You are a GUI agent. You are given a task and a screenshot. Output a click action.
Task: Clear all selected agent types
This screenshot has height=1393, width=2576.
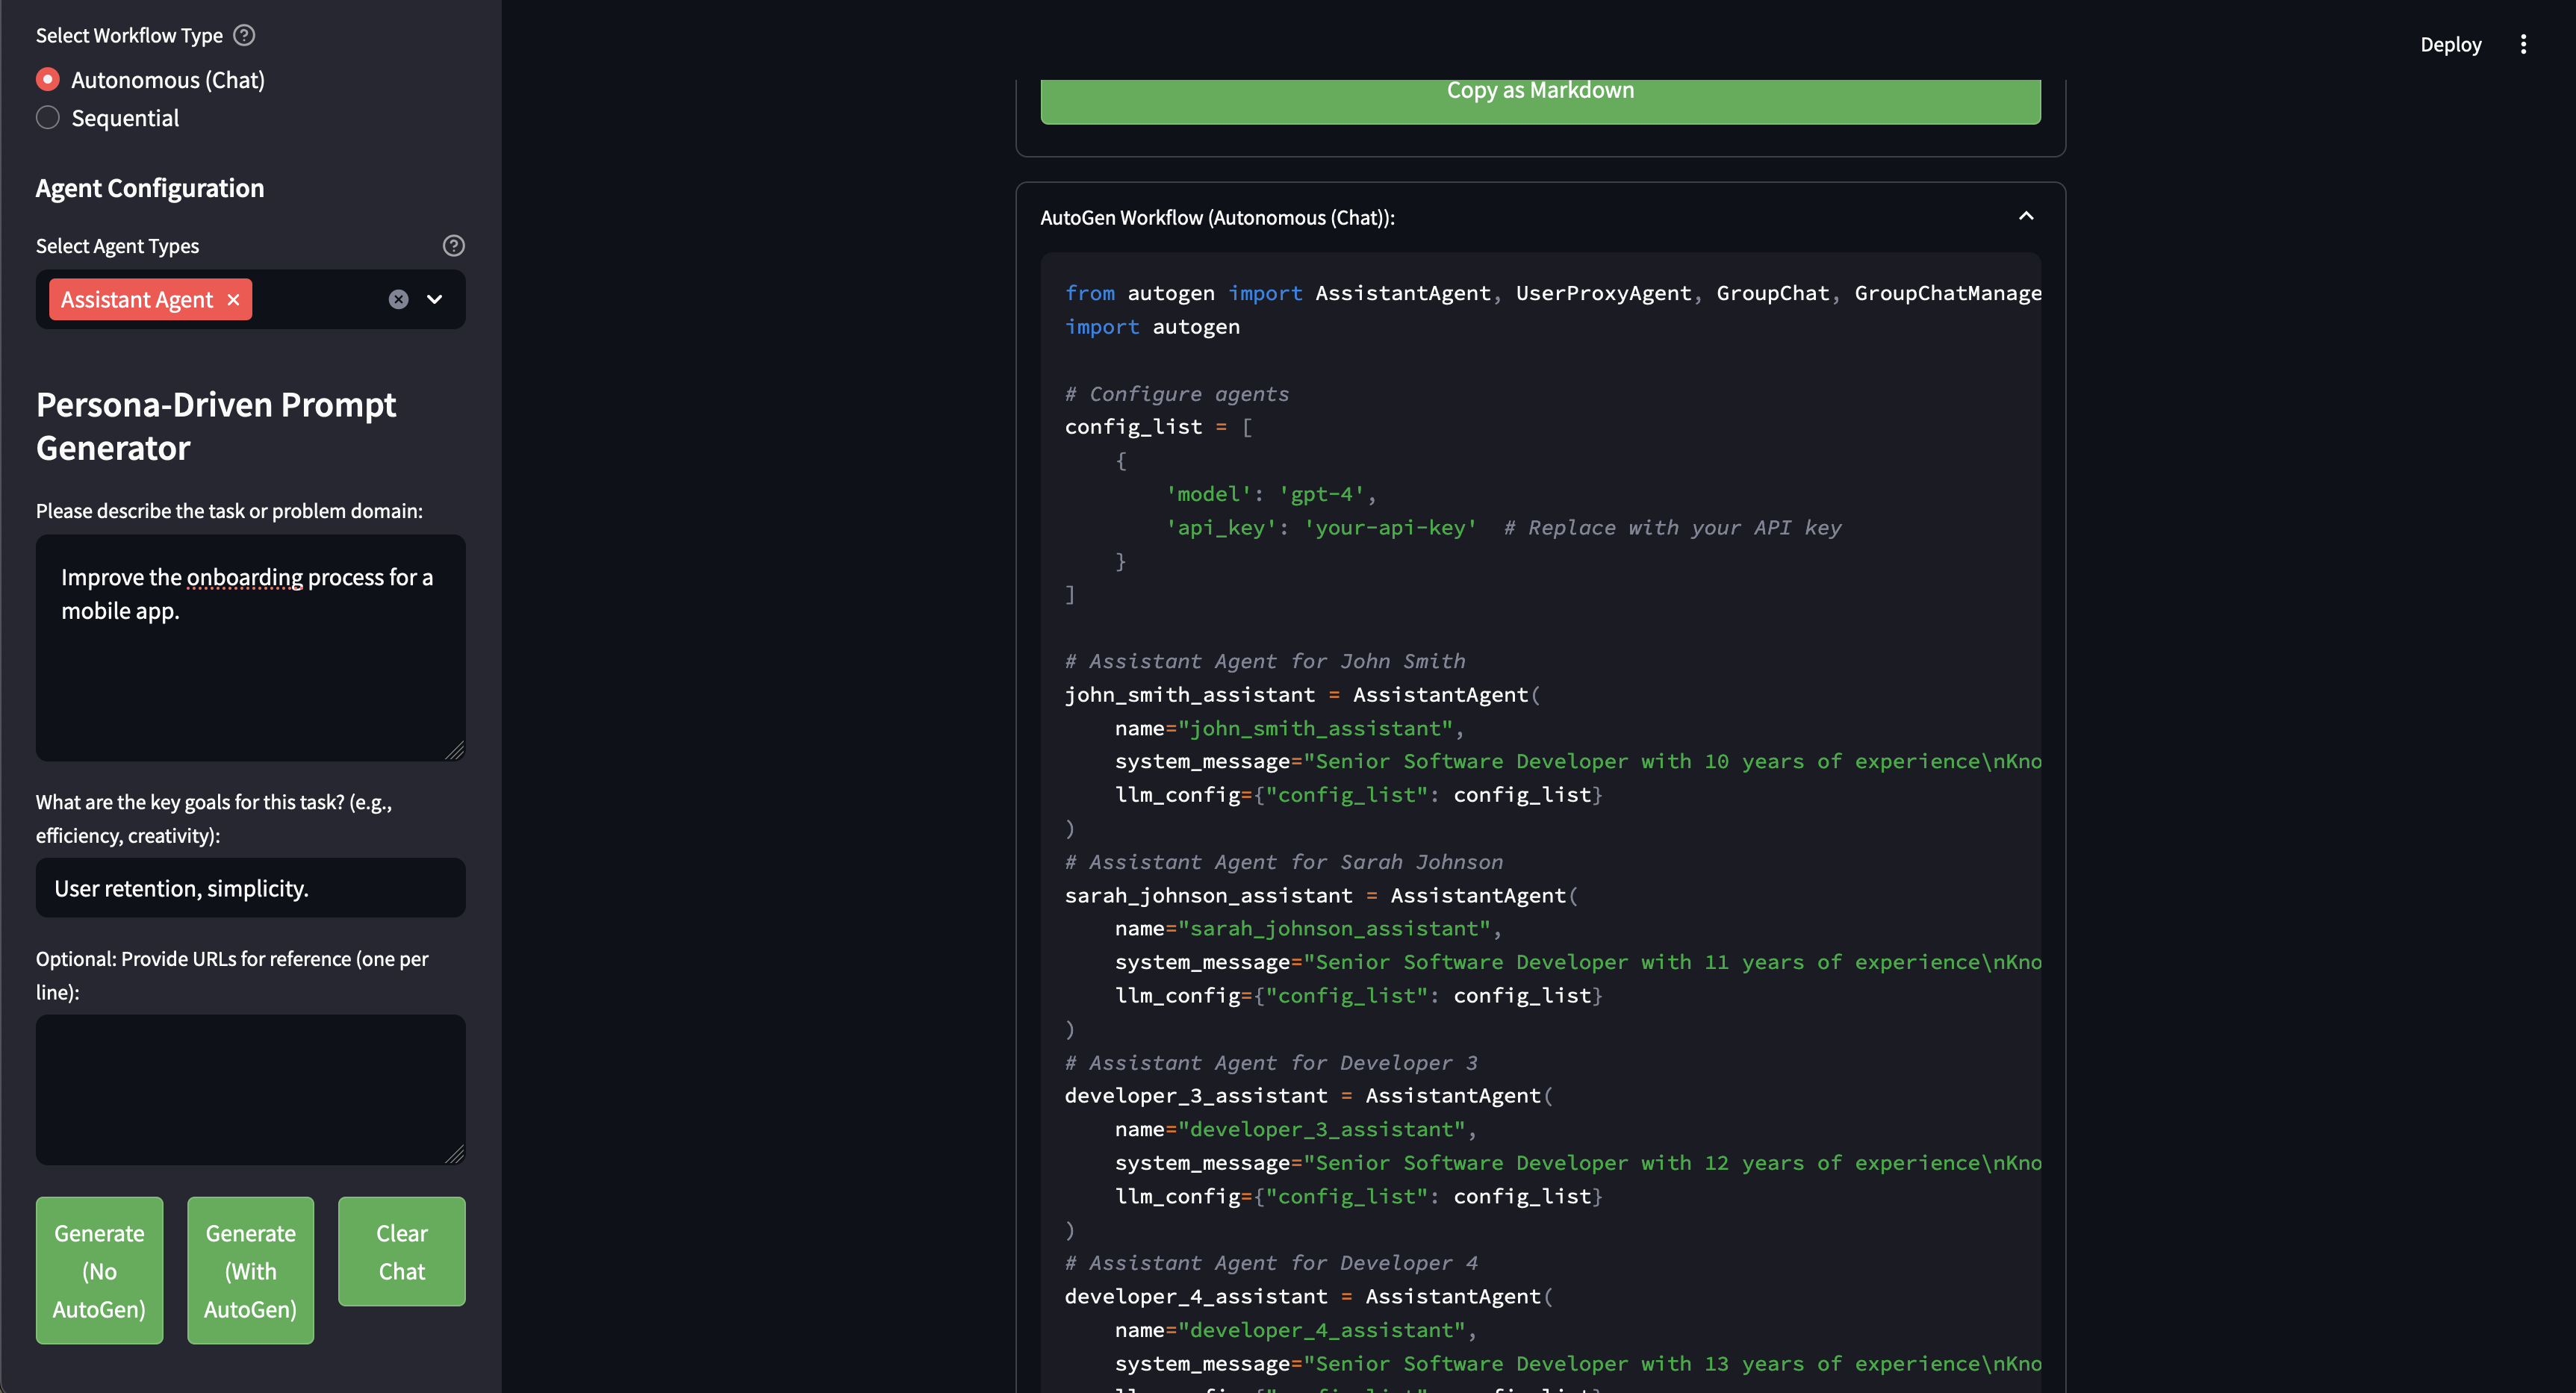[398, 300]
